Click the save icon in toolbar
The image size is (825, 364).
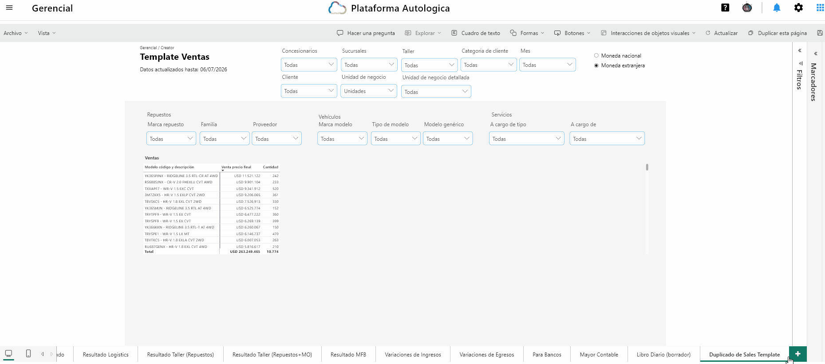[820, 33]
